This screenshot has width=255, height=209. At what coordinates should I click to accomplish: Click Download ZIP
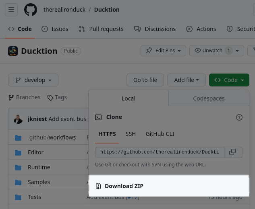click(x=169, y=186)
